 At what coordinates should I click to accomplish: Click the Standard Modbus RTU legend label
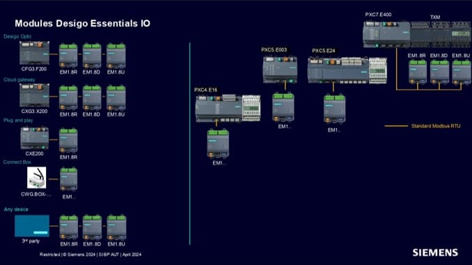tap(436, 126)
